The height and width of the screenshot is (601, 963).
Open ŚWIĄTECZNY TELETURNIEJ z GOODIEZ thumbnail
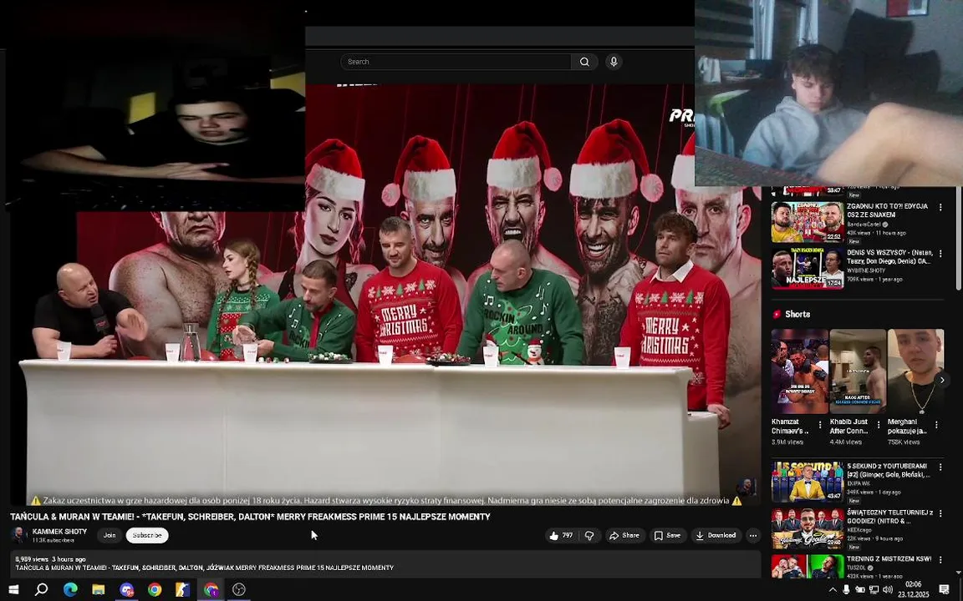pyautogui.click(x=808, y=528)
